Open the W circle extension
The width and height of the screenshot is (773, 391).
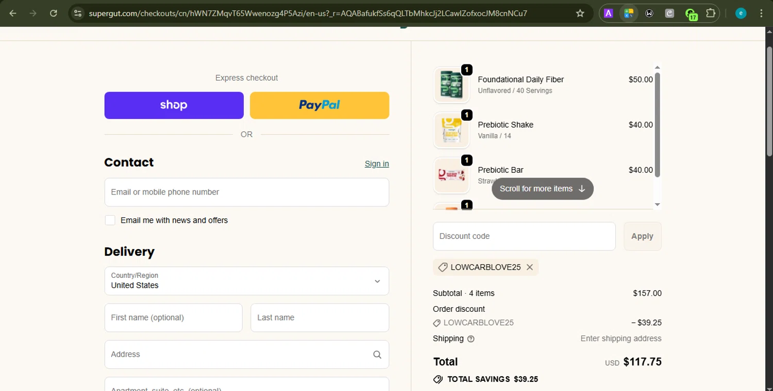click(x=649, y=13)
